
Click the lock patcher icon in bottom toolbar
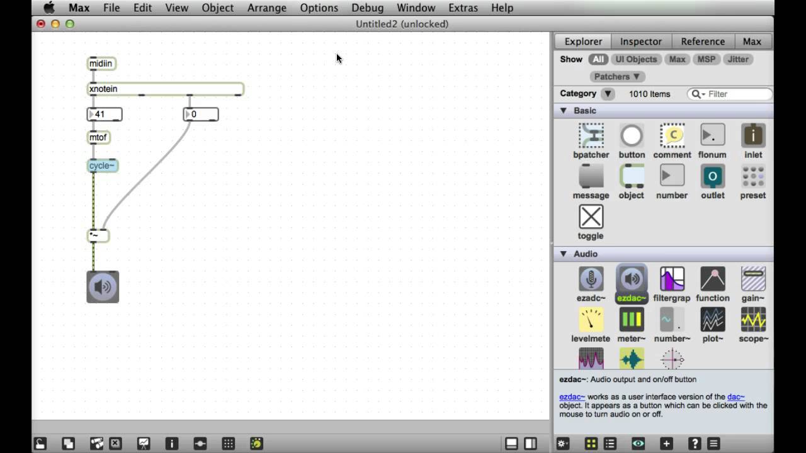(x=40, y=444)
